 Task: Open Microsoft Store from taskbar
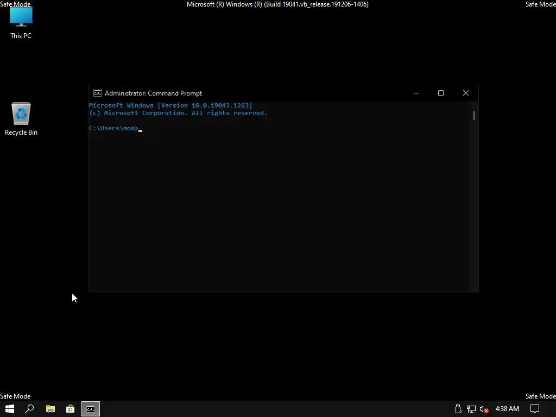pyautogui.click(x=70, y=409)
